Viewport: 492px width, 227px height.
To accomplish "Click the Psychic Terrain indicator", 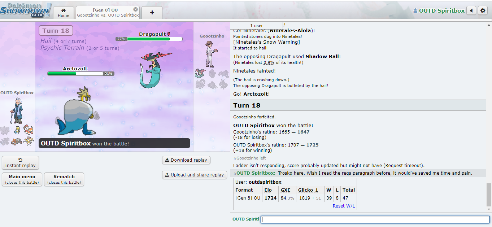I will 79,48.
